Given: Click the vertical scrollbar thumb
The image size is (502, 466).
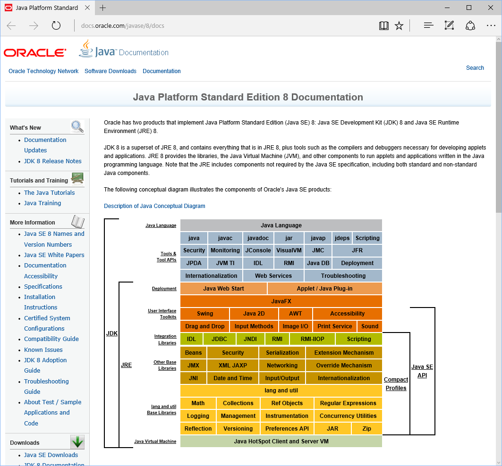Looking at the screenshot, I should point(499,127).
